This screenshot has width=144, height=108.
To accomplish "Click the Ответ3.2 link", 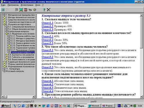I will (x=48, y=57).
